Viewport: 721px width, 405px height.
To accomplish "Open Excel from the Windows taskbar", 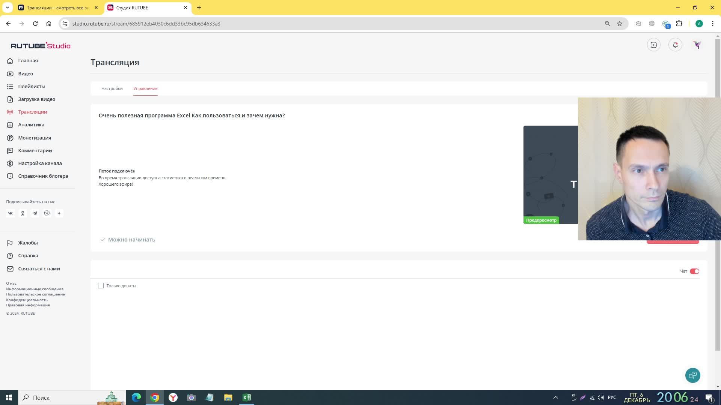I will pyautogui.click(x=247, y=397).
